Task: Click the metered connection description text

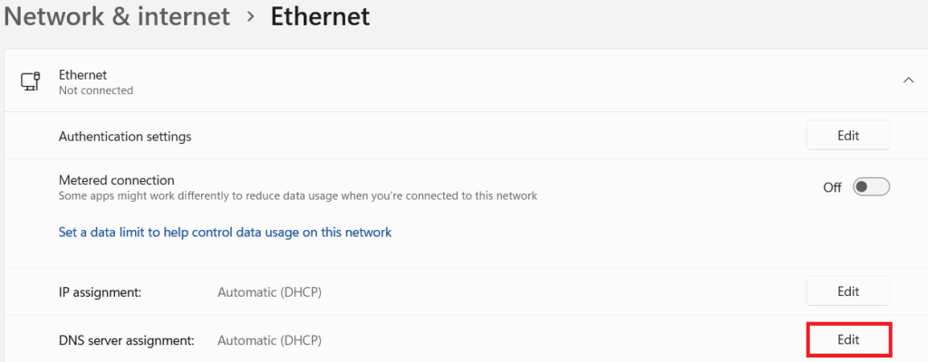Action: [298, 195]
